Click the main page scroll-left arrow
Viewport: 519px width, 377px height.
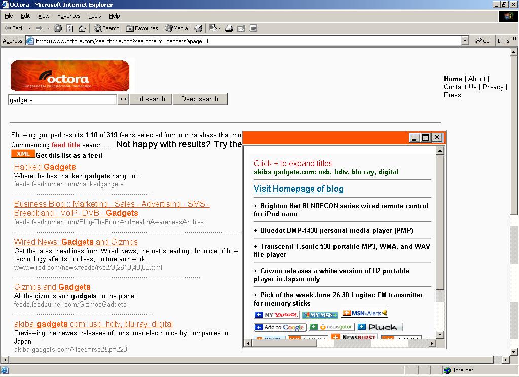5,359
